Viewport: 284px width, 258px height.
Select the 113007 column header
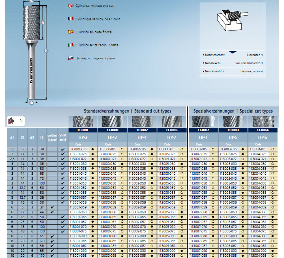point(202,130)
